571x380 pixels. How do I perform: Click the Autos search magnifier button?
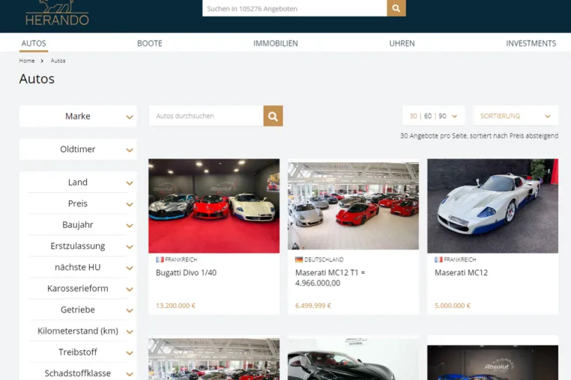click(x=273, y=116)
